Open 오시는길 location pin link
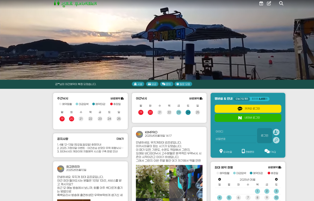 click(x=226, y=151)
